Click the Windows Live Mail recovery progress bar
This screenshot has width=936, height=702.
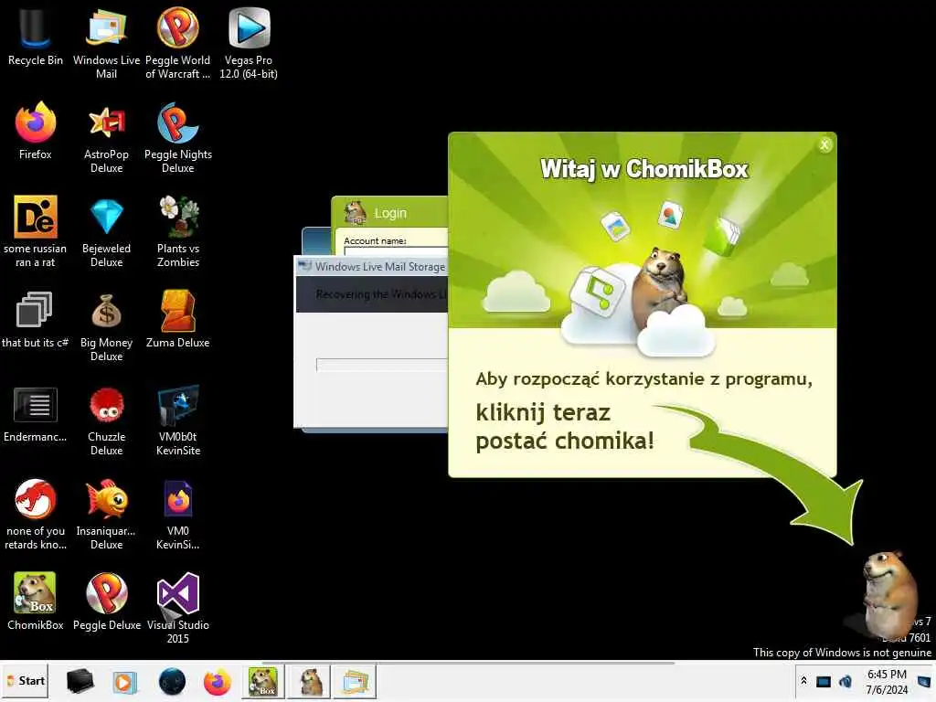pos(382,365)
